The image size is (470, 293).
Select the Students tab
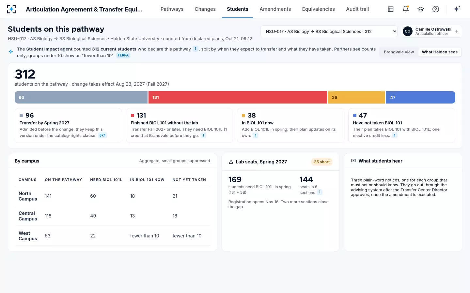click(238, 9)
